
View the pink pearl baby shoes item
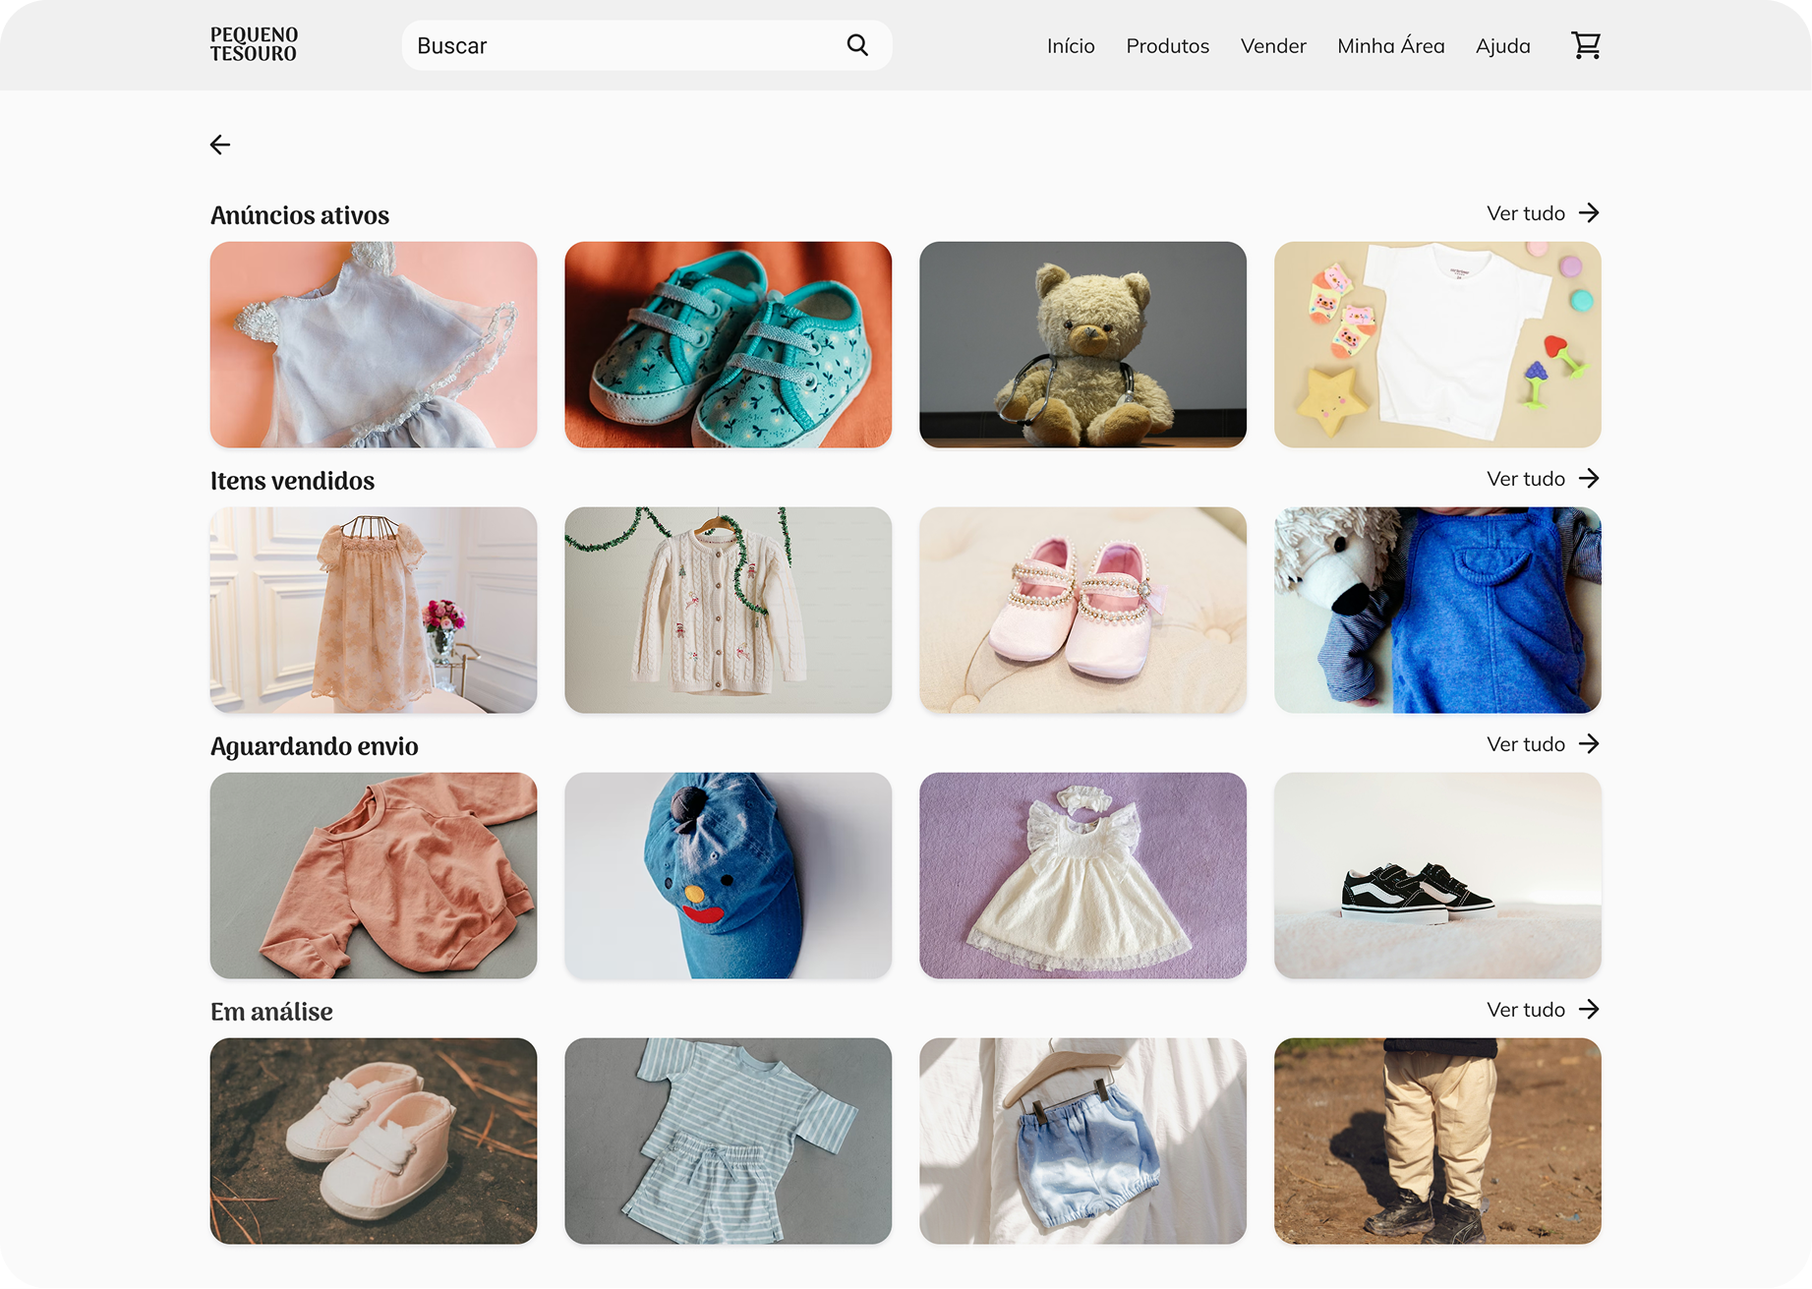(x=1082, y=611)
